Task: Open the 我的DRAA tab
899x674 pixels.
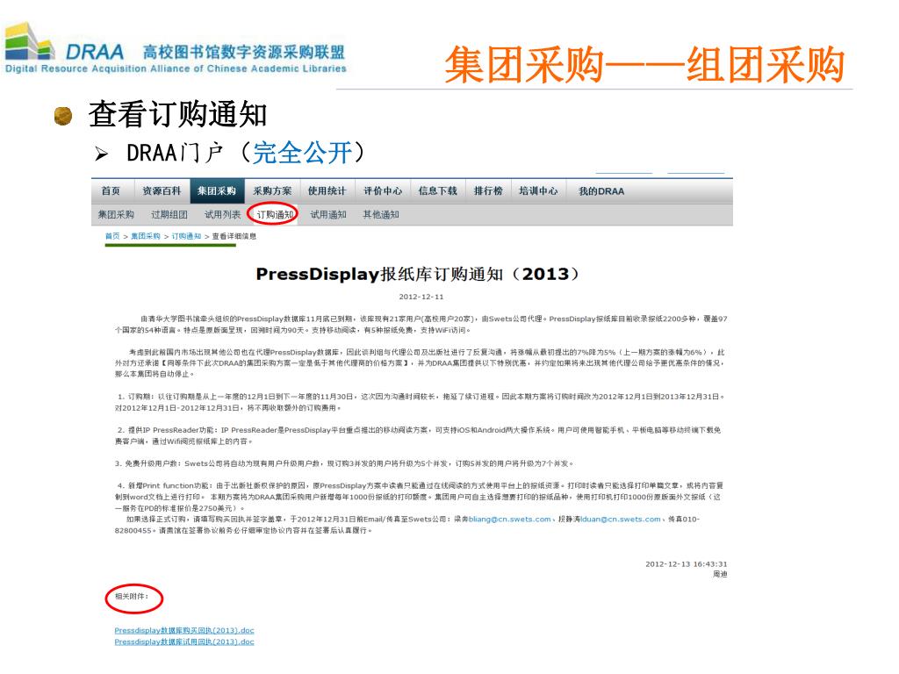Action: [601, 190]
